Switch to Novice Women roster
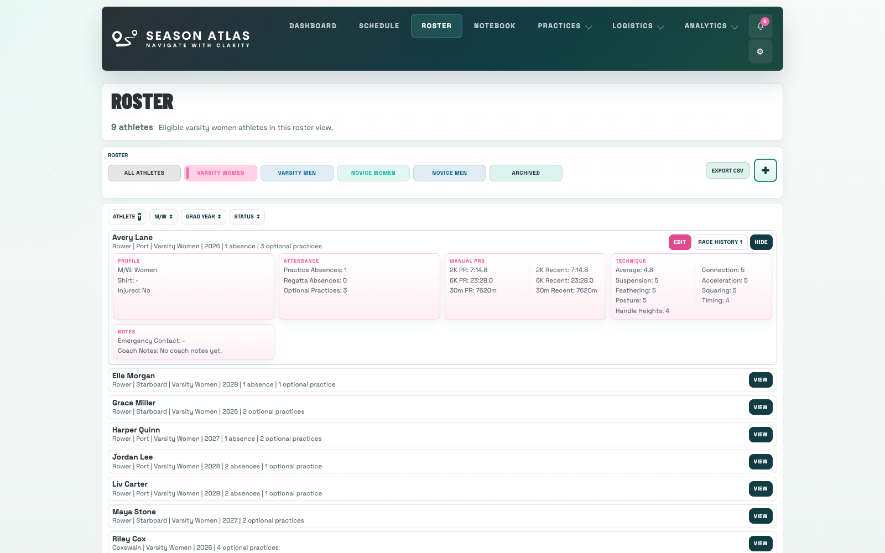This screenshot has width=885, height=553. point(373,173)
